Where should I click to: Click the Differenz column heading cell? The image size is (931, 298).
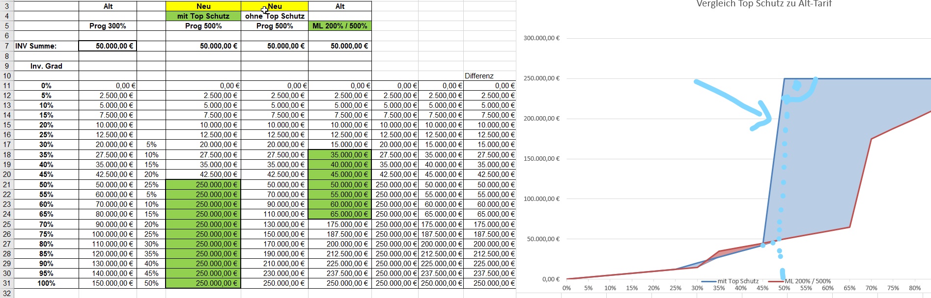pos(489,76)
